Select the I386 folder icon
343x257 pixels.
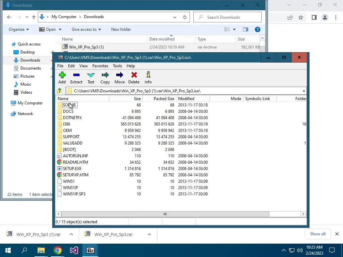coord(60,124)
